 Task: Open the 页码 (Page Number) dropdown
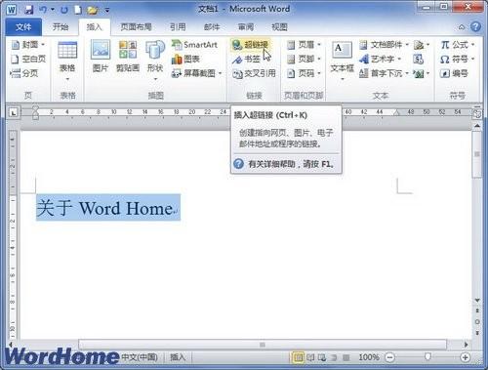coord(305,73)
